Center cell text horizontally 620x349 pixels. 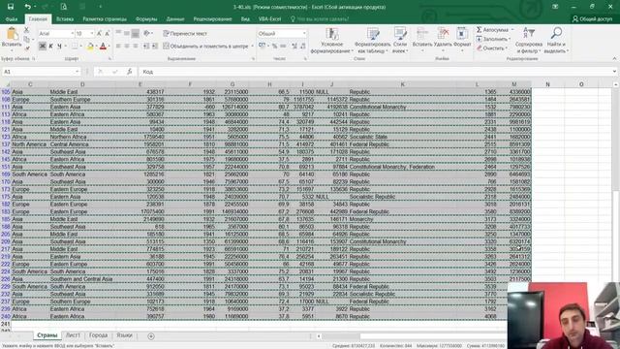[x=127, y=47]
